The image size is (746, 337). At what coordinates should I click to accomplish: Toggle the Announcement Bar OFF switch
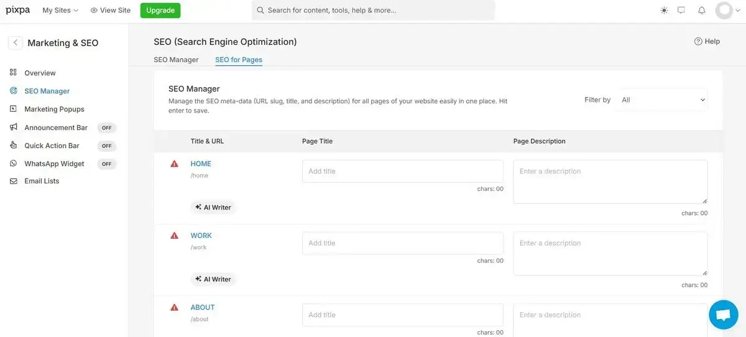tap(107, 127)
